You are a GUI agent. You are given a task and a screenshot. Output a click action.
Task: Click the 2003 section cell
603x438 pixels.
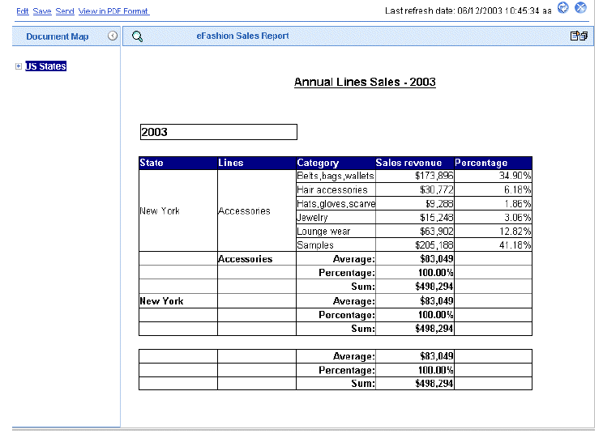[219, 132]
